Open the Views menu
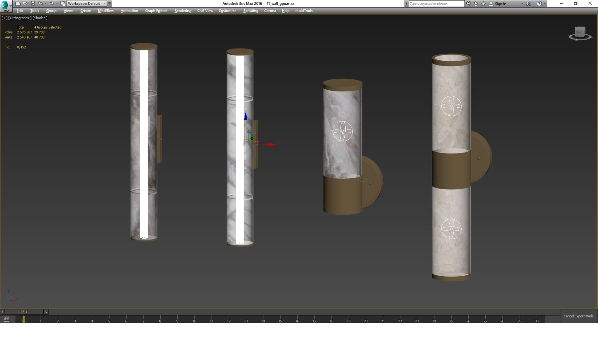The width and height of the screenshot is (598, 347). [x=68, y=11]
